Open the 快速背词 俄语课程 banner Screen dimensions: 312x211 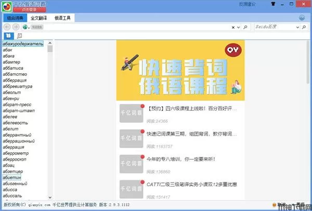(180, 70)
